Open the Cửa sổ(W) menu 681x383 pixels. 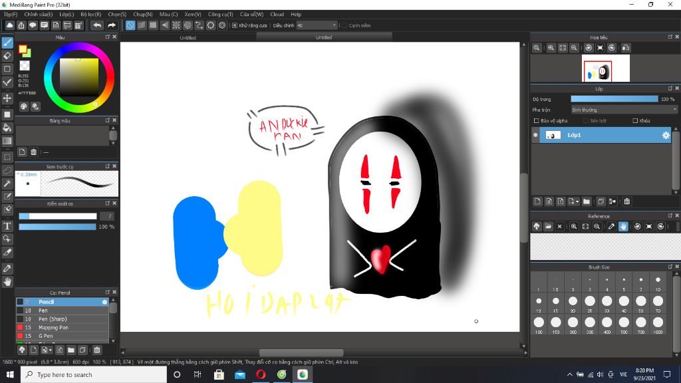pyautogui.click(x=251, y=15)
